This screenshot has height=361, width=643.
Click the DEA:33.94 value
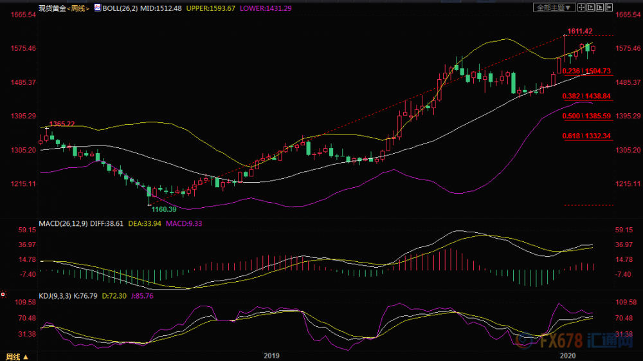(144, 223)
